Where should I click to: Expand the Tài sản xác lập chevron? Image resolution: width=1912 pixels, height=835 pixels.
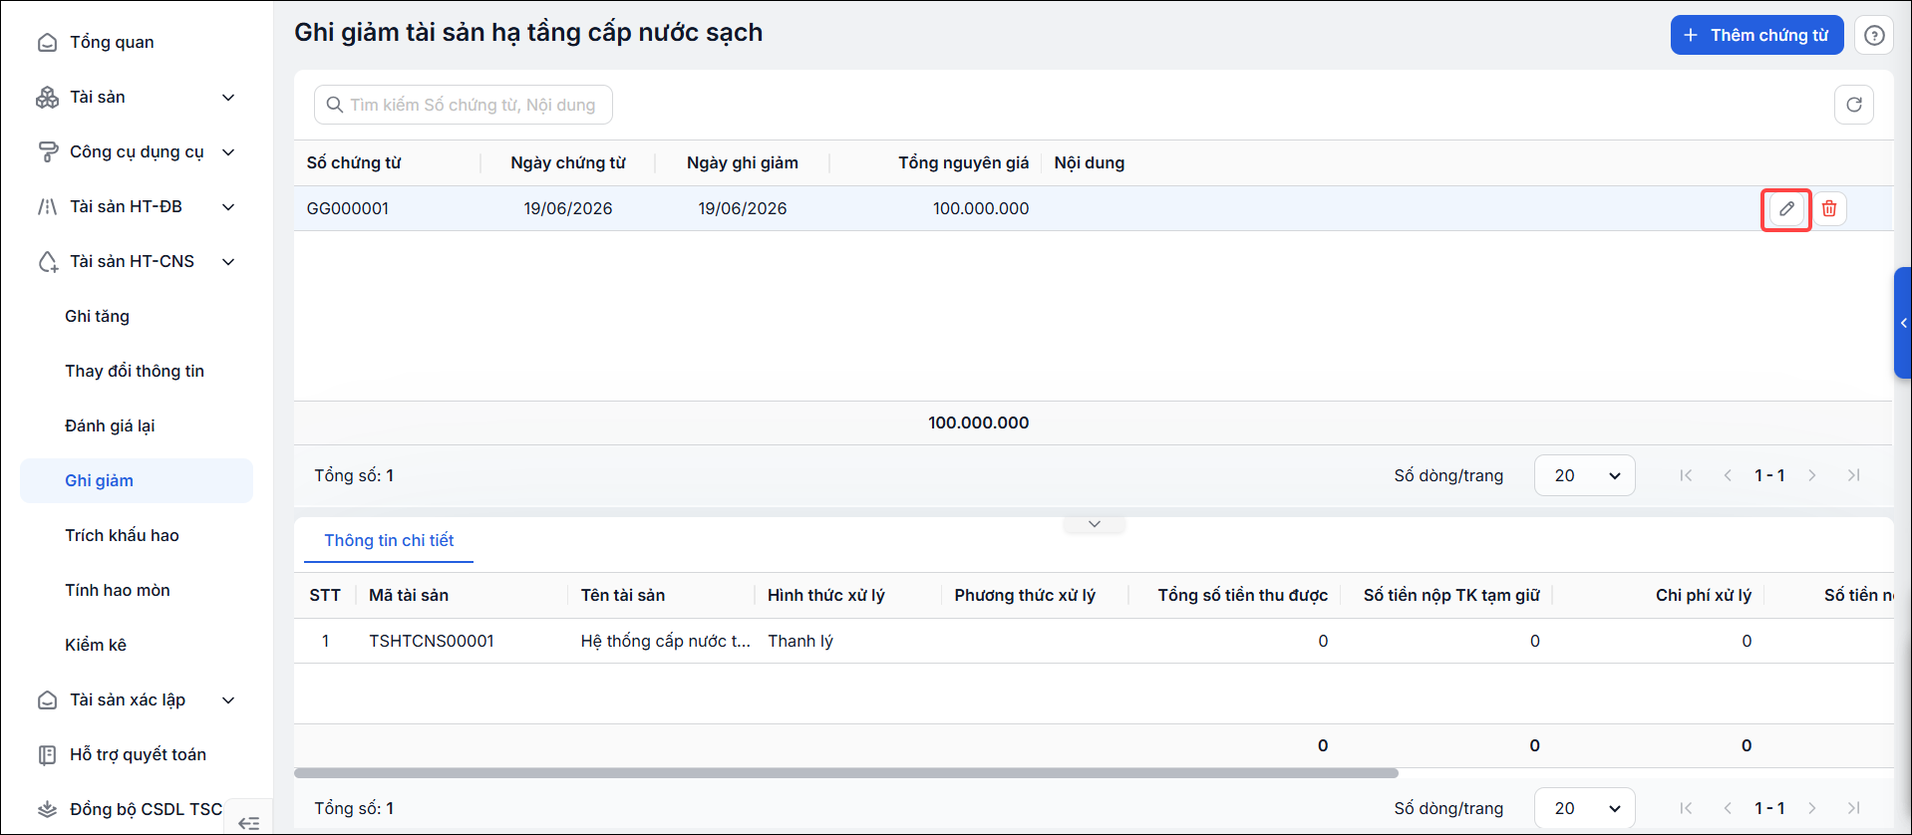click(228, 700)
